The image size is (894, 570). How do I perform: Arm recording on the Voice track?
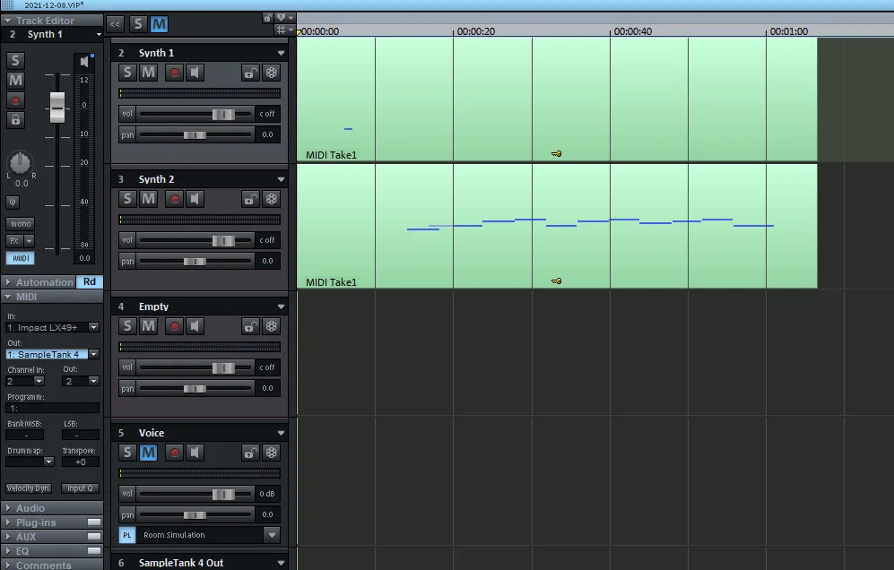(175, 453)
